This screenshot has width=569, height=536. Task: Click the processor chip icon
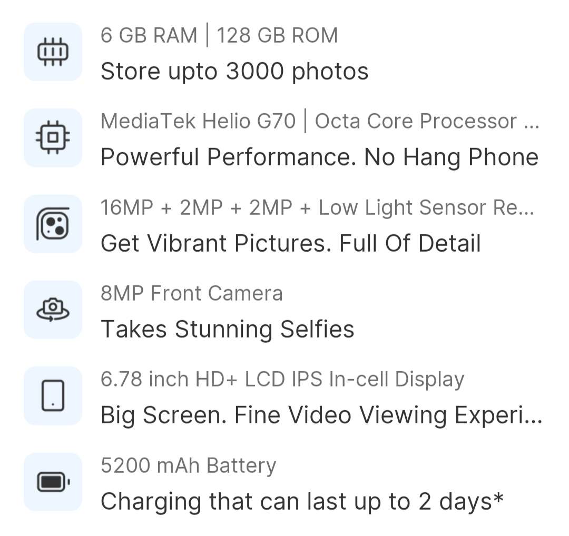tap(53, 138)
